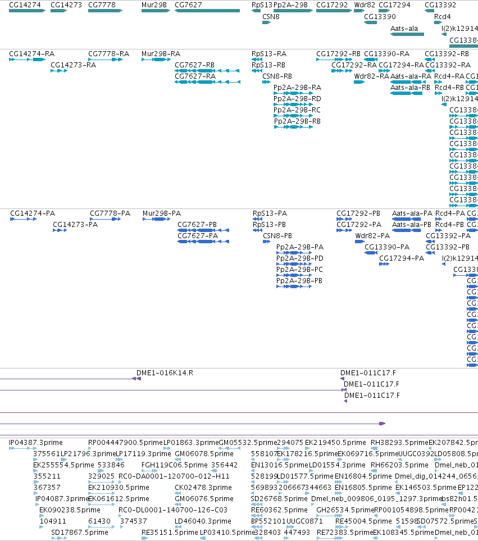The width and height of the screenshot is (478, 541).
Task: Click the Pp2A-29B-RC transcript label
Action: (297, 110)
